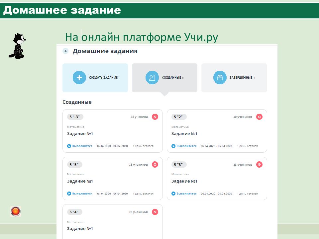Click "1 день остался" in the 5 "-3" card
Screen dimensions: 319x239
pos(143,146)
